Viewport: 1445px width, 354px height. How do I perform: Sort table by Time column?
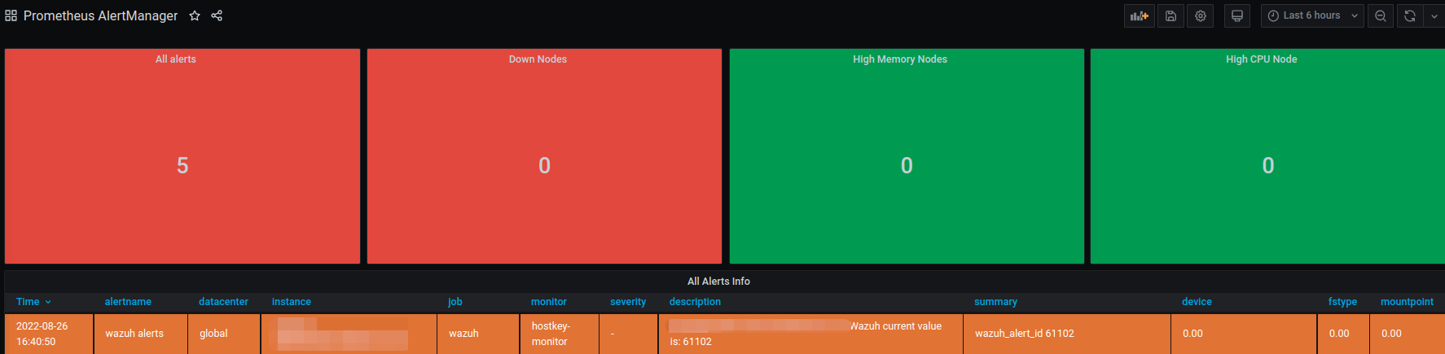click(x=29, y=302)
